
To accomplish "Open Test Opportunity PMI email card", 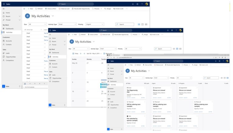I will [x=136, y=93].
